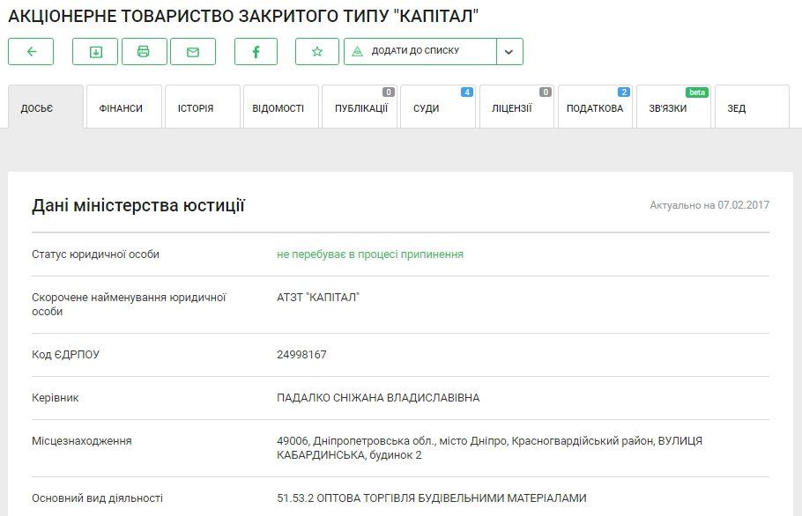This screenshot has width=802, height=516.
Task: Click the download report icon
Action: tap(94, 51)
